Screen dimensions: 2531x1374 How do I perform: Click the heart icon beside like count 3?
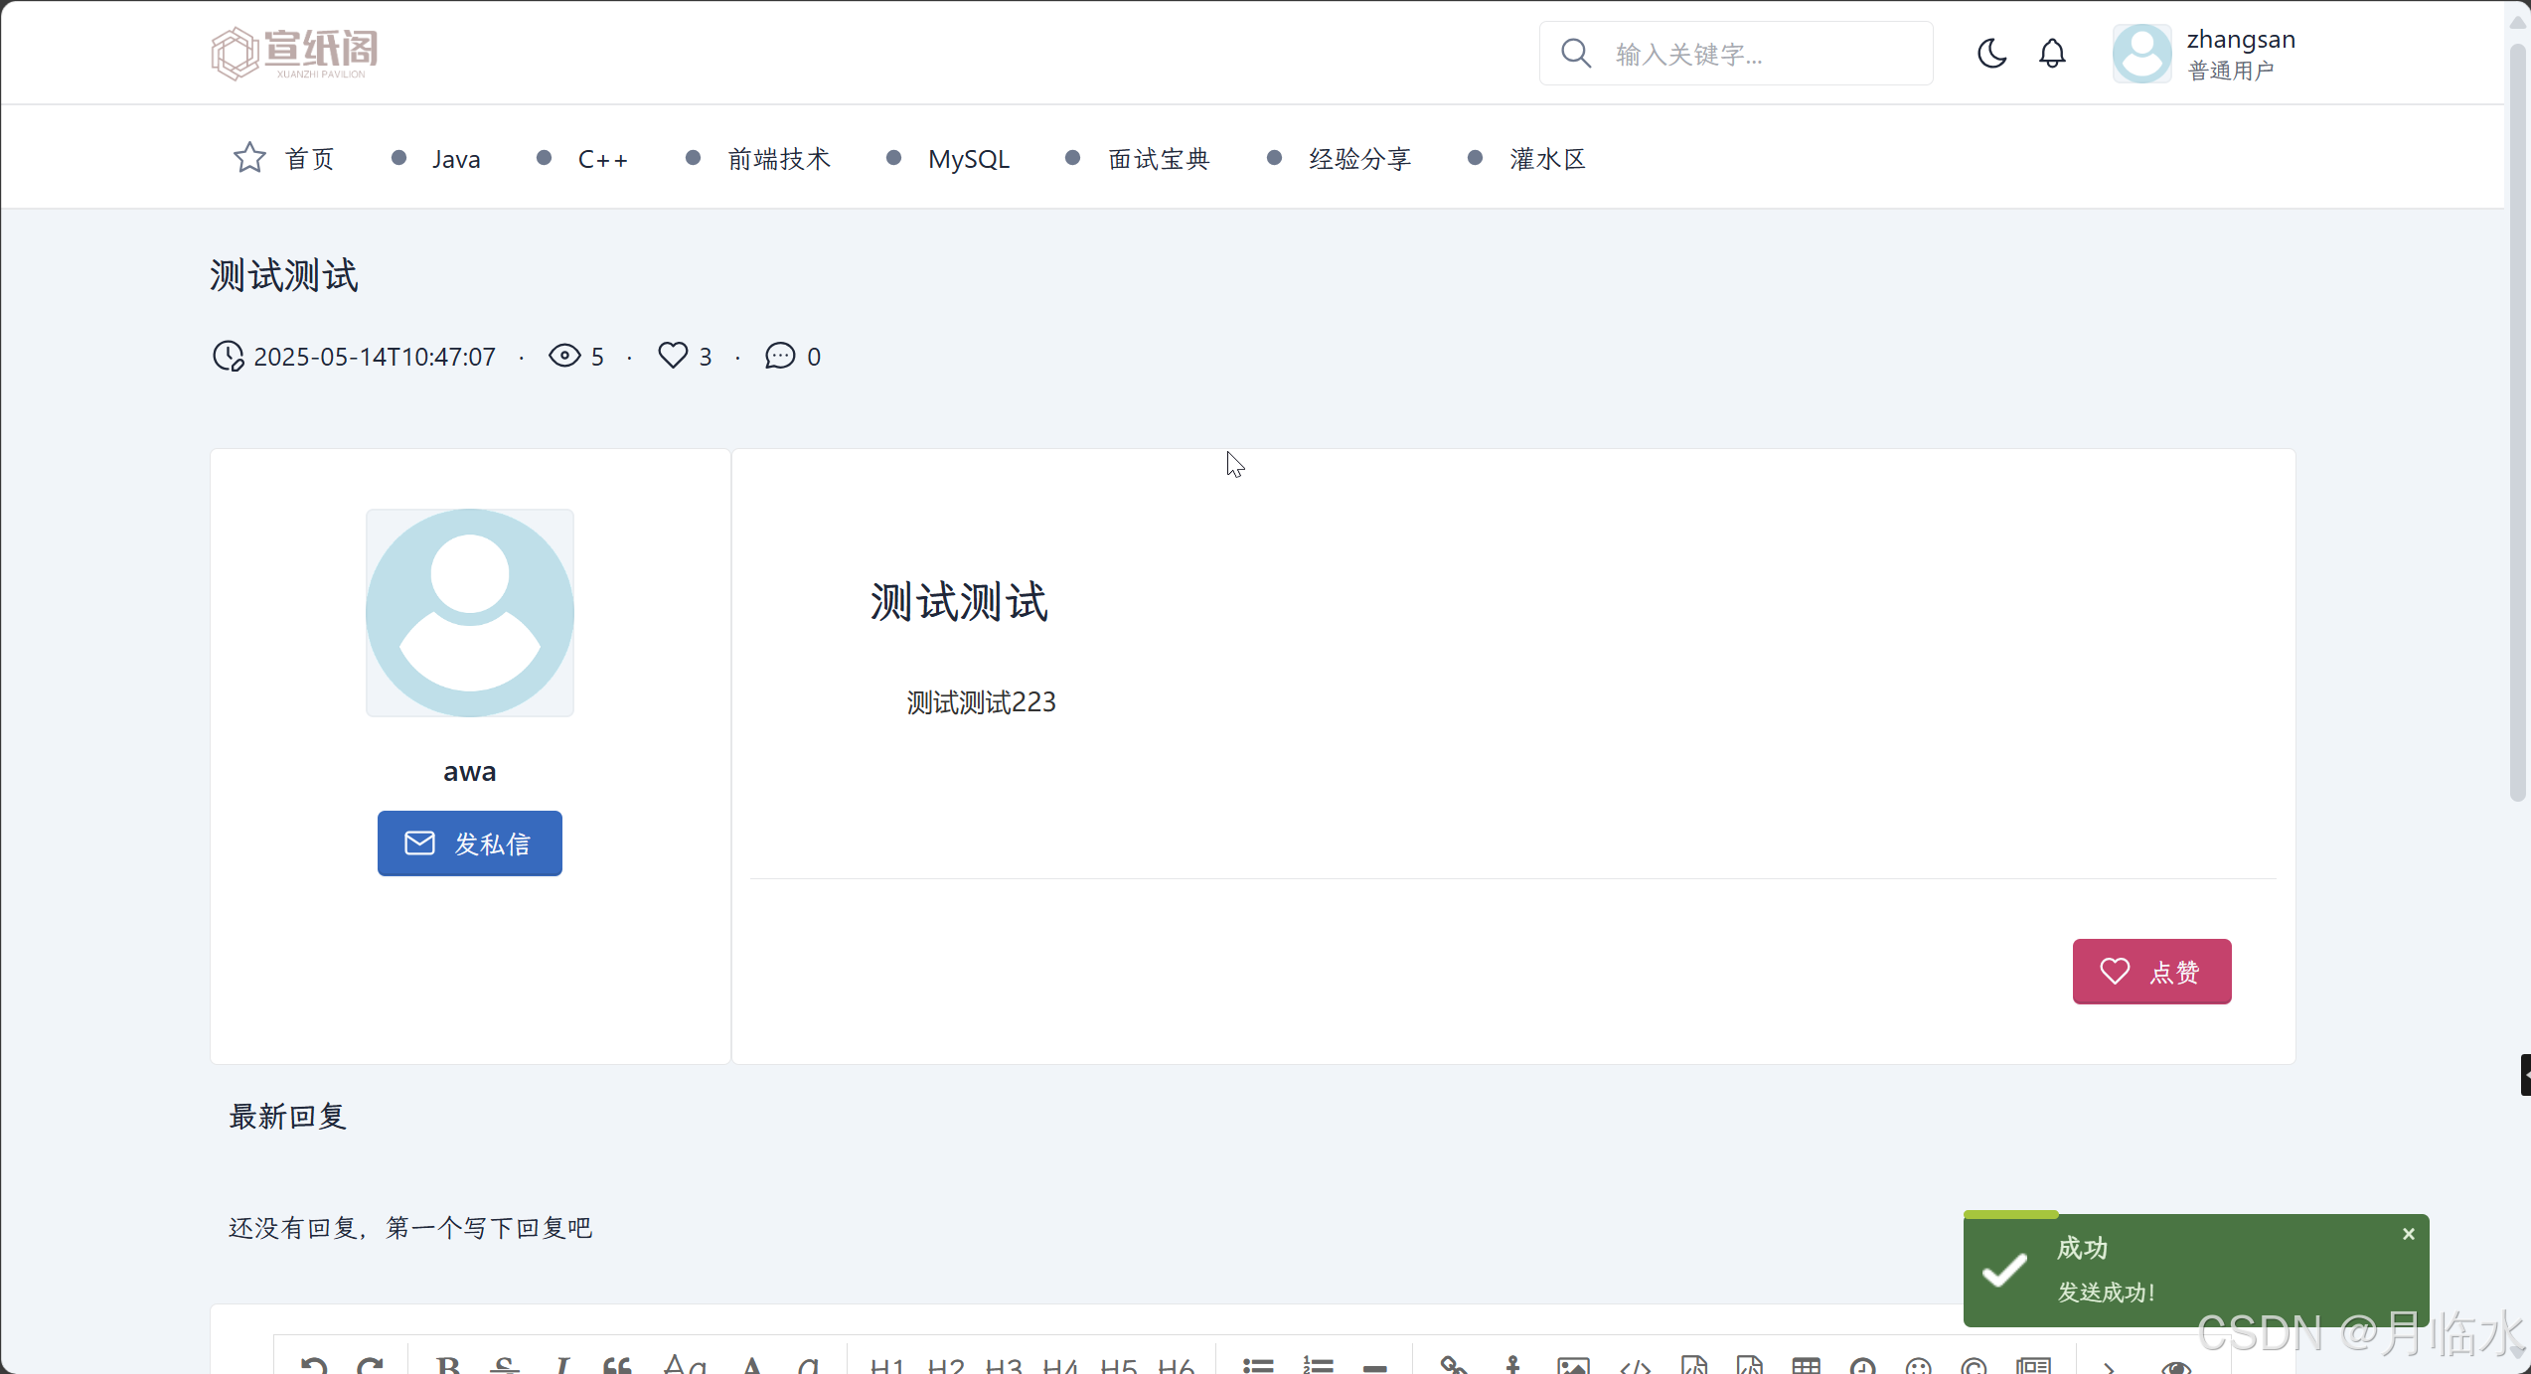(x=673, y=356)
